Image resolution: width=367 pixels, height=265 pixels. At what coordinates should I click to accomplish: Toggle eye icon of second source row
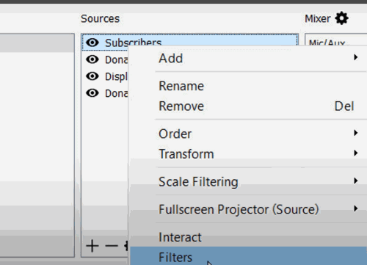tap(92, 59)
